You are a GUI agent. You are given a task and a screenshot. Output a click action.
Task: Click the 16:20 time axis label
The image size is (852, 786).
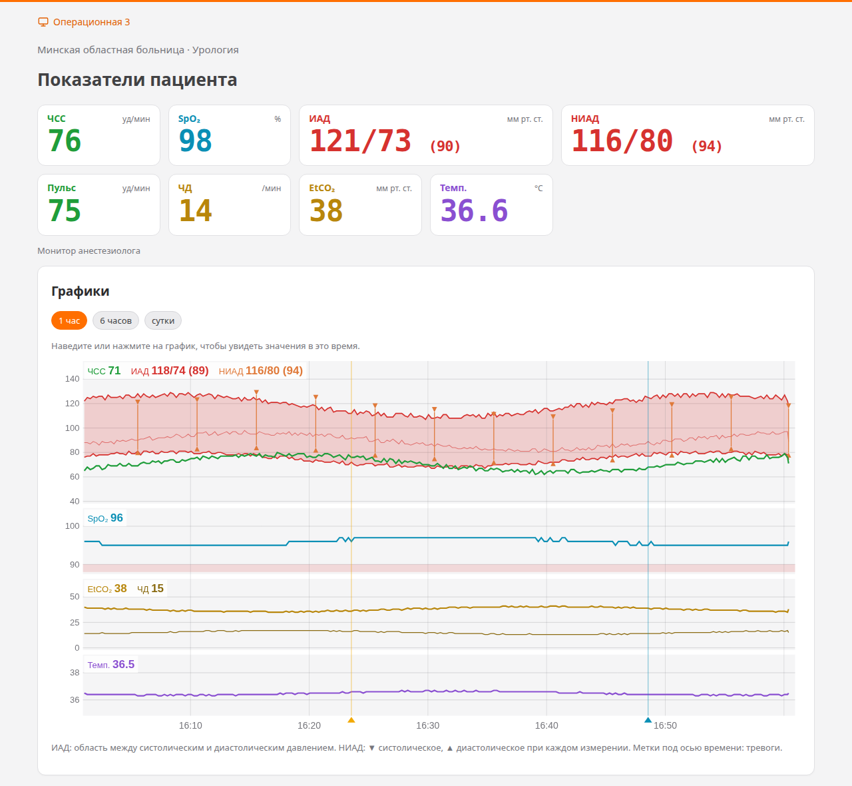(x=309, y=725)
